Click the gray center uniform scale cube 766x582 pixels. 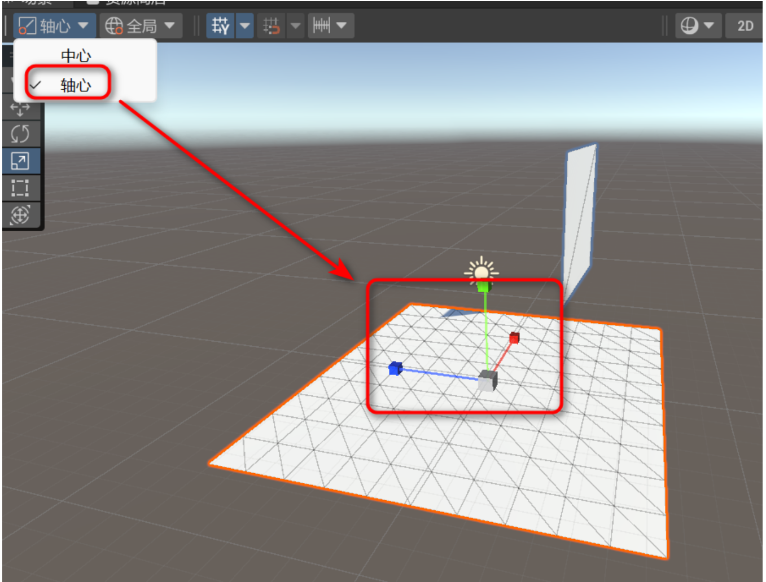coord(487,381)
